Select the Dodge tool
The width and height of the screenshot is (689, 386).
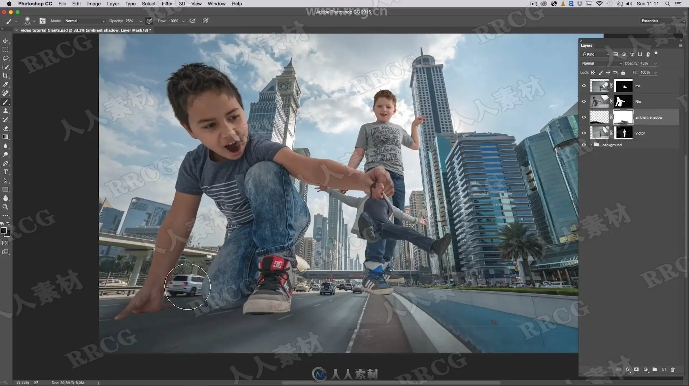tap(5, 155)
